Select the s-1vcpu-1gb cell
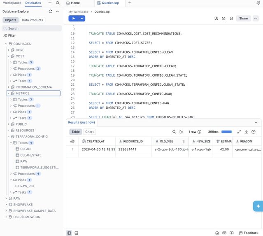The height and width of the screenshot is (236, 263). coord(201,150)
